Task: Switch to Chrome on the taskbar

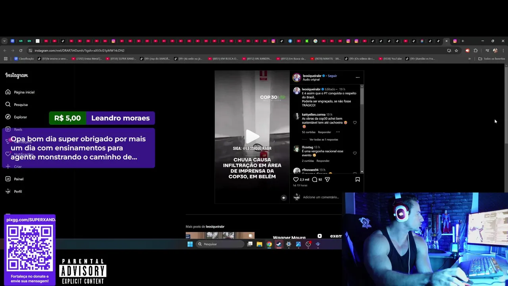Action: tap(269, 244)
